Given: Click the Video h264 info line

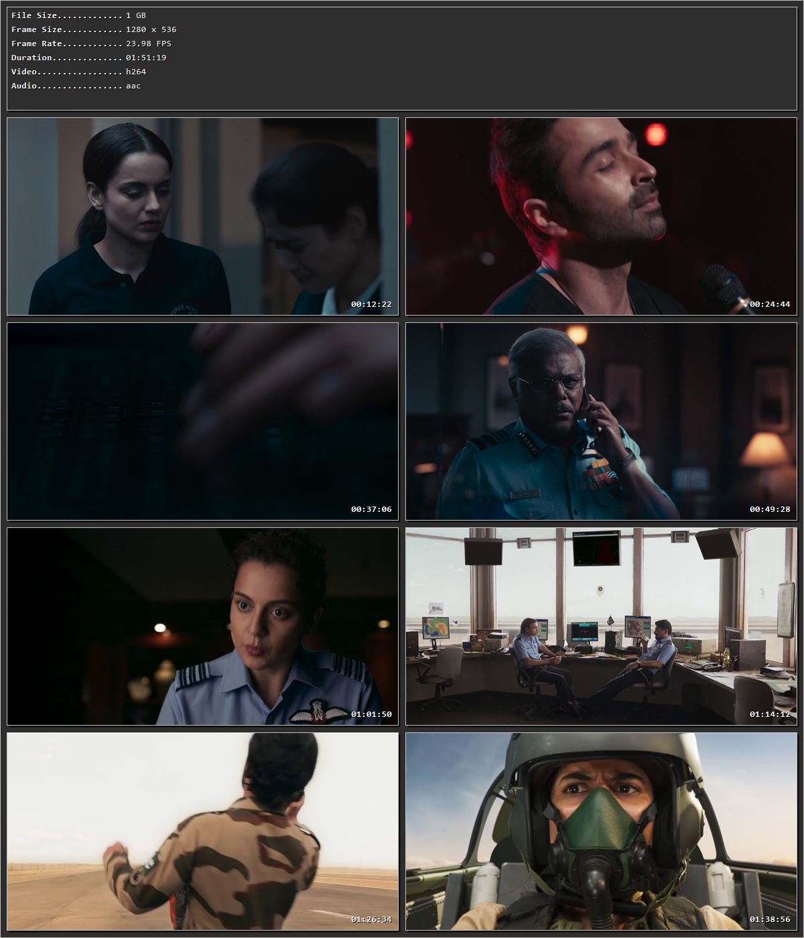Looking at the screenshot, I should [74, 71].
